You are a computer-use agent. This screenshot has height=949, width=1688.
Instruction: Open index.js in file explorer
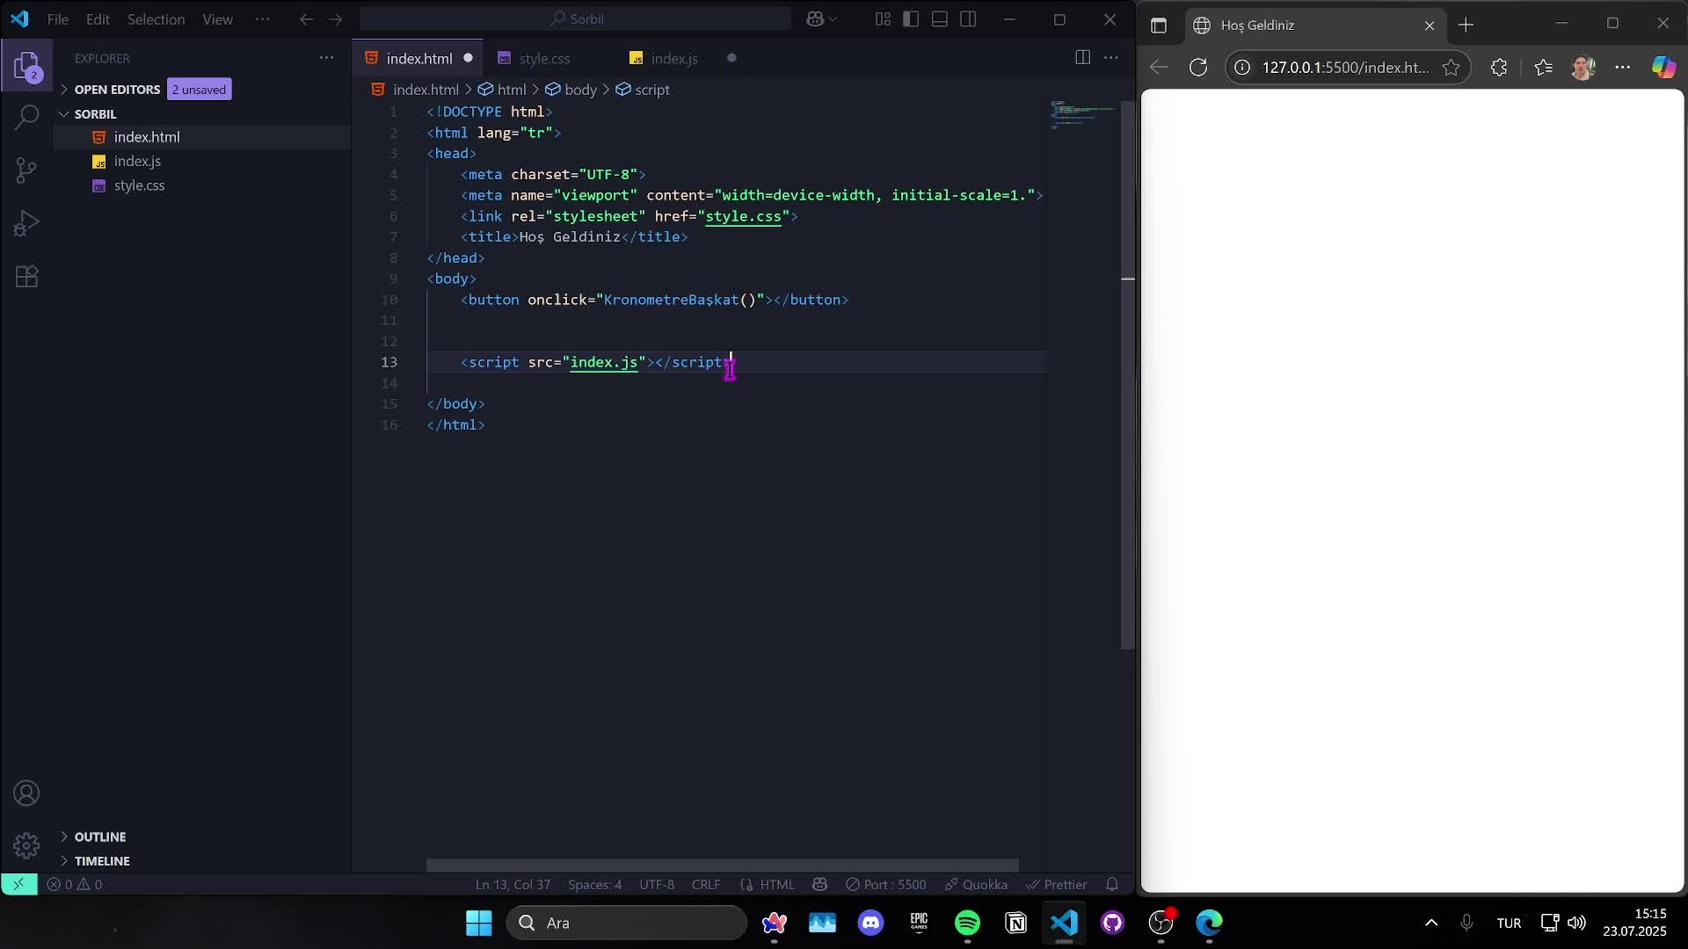[137, 162]
